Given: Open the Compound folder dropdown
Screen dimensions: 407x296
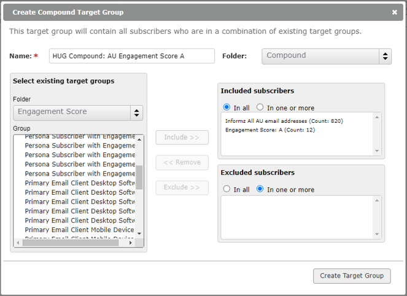Looking at the screenshot, I should [x=327, y=56].
